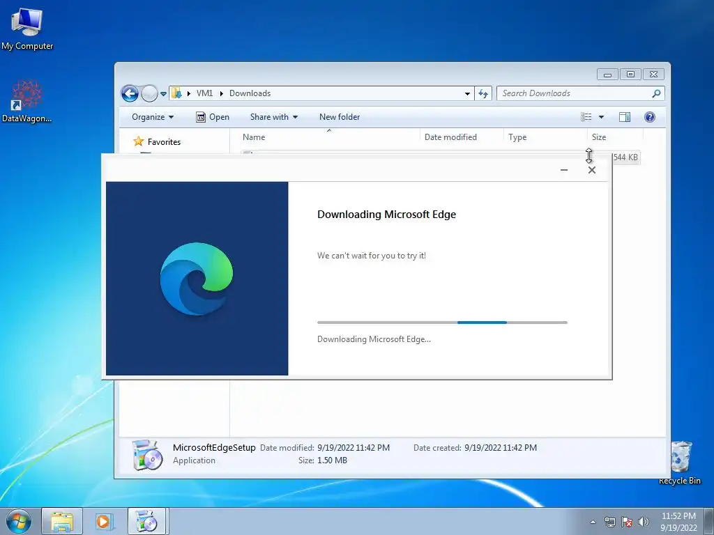The width and height of the screenshot is (714, 535).
Task: Change the view icon button
Action: click(586, 117)
